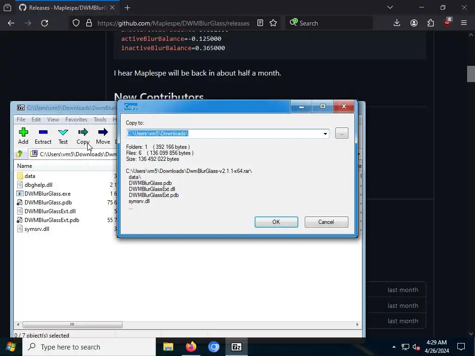475x356 pixels.
Task: Open the View menu in 7-Zip
Action: [x=53, y=120]
